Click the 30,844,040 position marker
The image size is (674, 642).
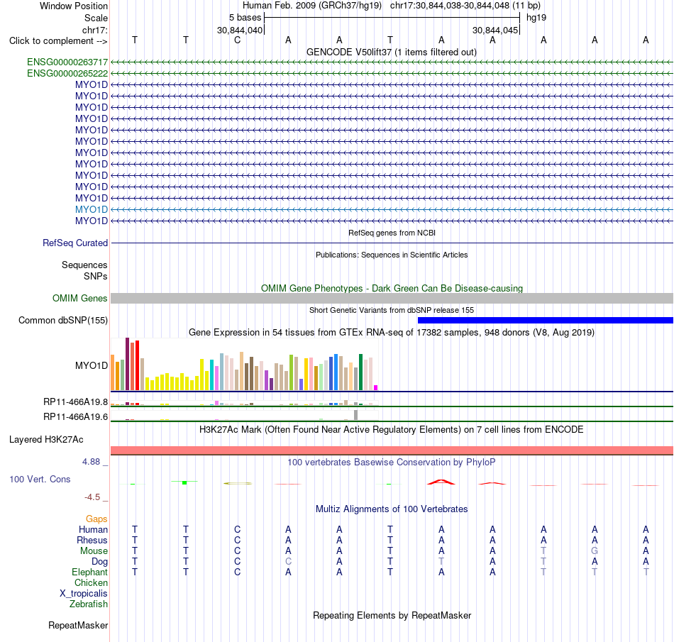[x=239, y=30]
